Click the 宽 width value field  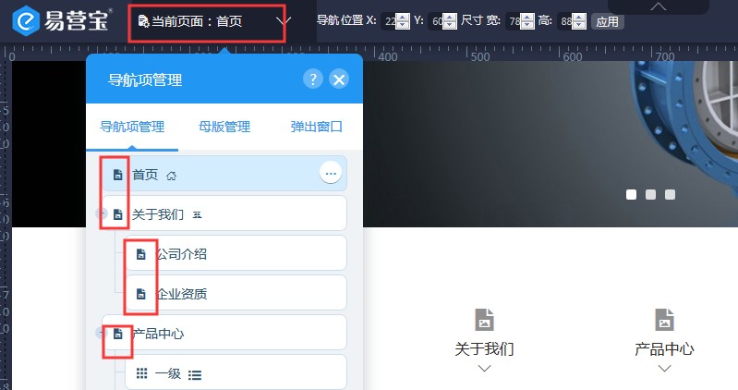pos(514,21)
